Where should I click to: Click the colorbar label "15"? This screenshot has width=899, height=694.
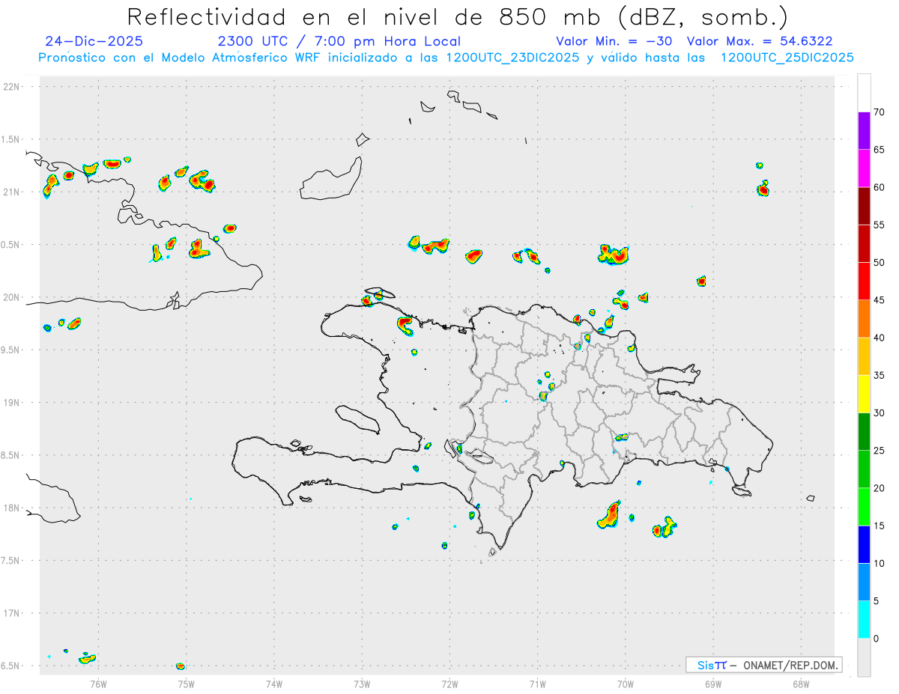coord(878,526)
